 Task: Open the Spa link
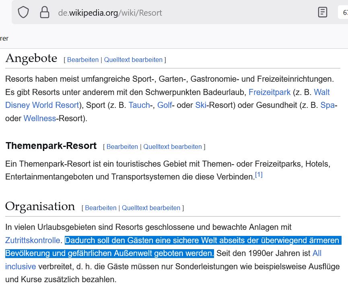pyautogui.click(x=327, y=105)
